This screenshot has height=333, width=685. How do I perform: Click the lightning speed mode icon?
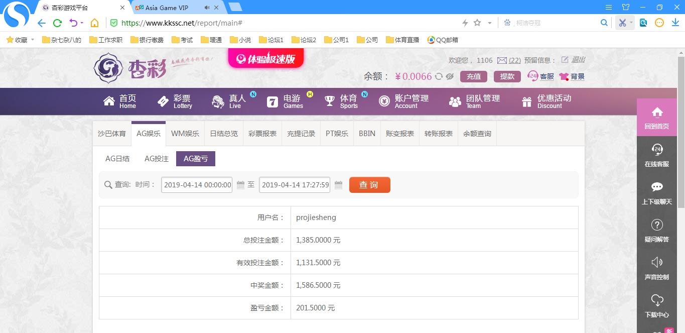click(x=465, y=23)
